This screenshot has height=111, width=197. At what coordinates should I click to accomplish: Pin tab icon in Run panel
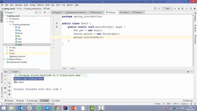tap(5, 93)
